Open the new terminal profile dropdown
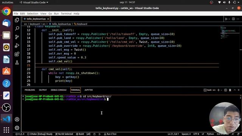This screenshot has width=242, height=136. (x=221, y=90)
